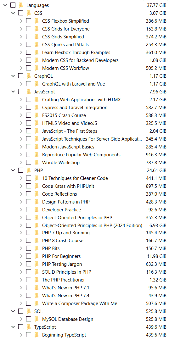Click folder icon for GraphQL with Laravel and Vue
The width and height of the screenshot is (169, 340).
tap(37, 84)
